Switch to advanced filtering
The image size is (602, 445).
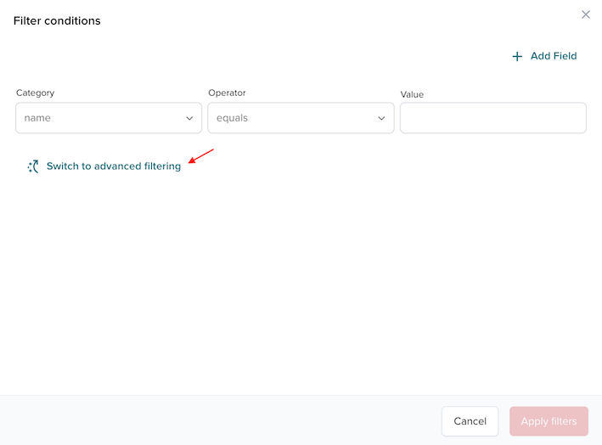click(x=113, y=166)
